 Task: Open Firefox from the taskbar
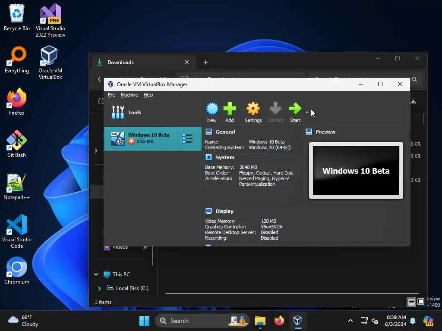coord(279,321)
